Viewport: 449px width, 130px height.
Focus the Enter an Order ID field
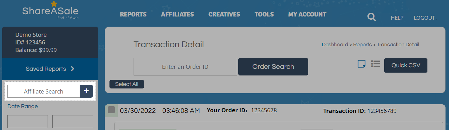(x=185, y=67)
